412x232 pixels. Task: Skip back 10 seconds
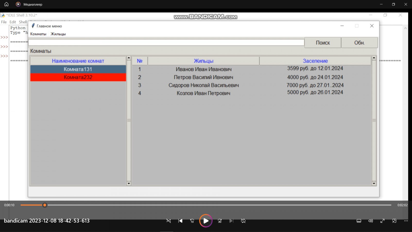tap(192, 221)
